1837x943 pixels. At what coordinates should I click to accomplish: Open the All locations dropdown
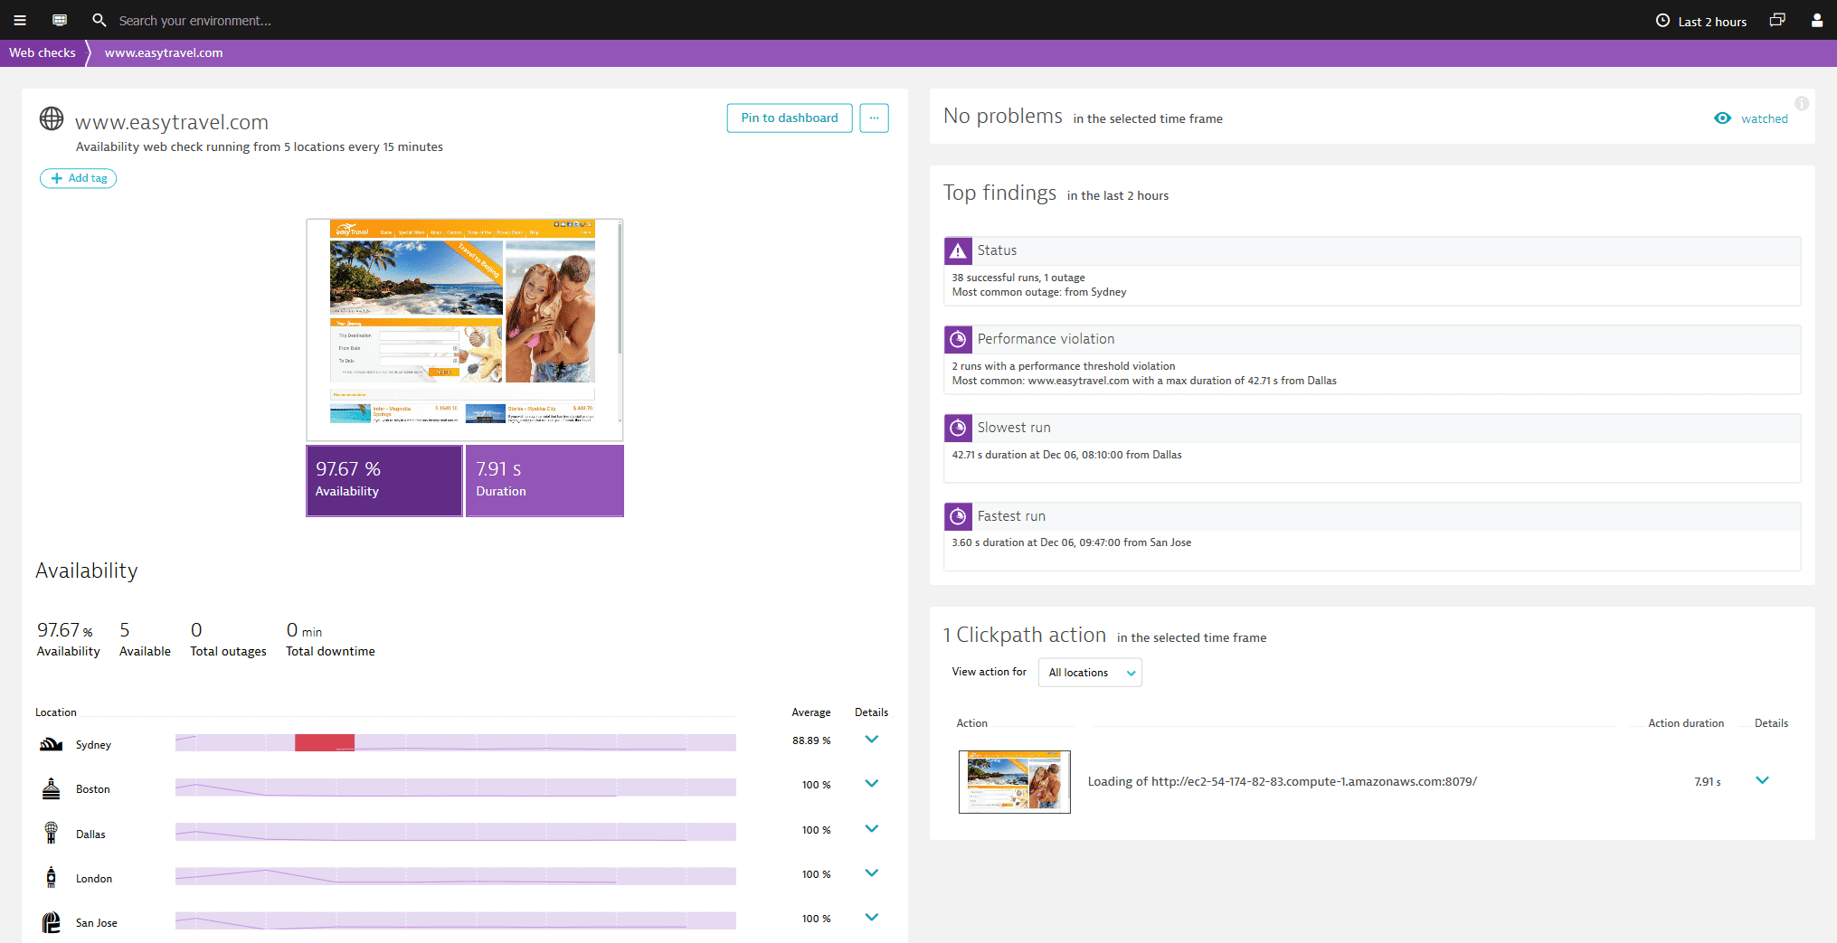click(1090, 673)
